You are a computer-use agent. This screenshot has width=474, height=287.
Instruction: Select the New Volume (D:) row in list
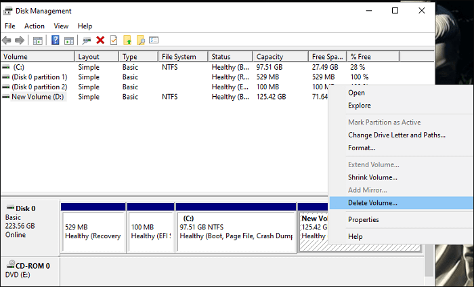point(38,97)
